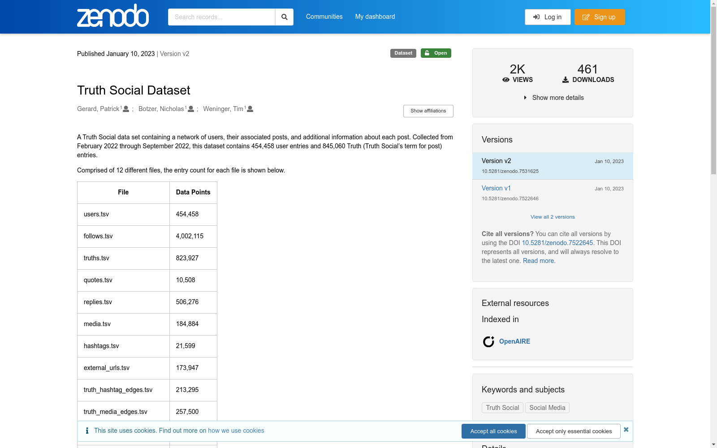Expand Show more details
This screenshot has height=448, width=717.
coord(553,98)
